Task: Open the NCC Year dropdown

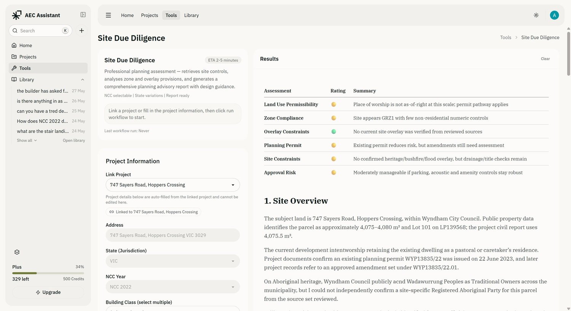Action: pyautogui.click(x=172, y=287)
